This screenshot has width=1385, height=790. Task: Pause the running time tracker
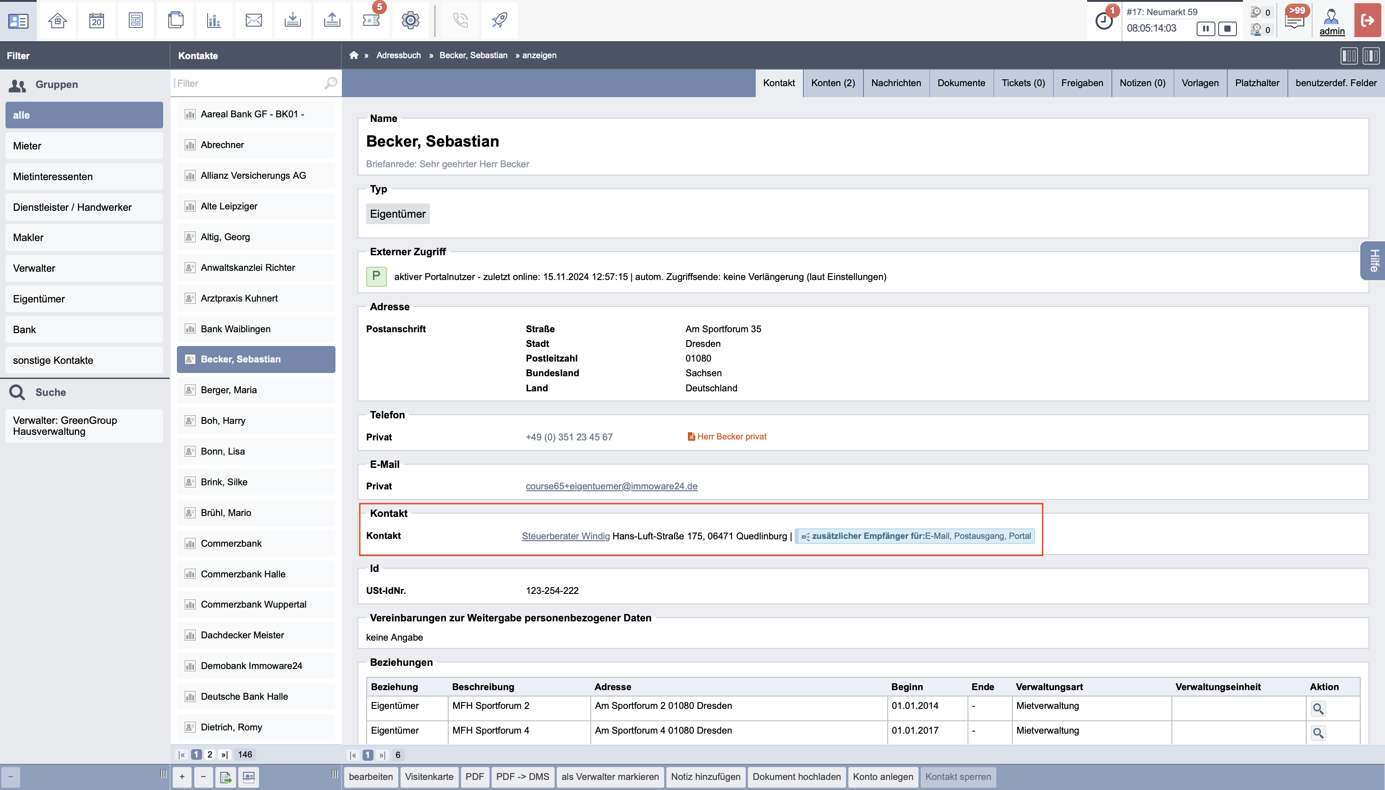point(1205,28)
